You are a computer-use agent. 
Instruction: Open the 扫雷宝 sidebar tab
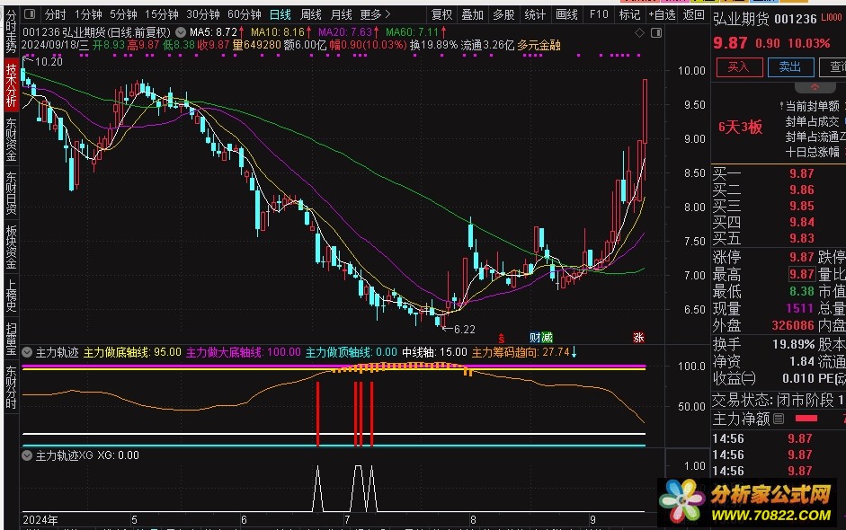[11, 339]
